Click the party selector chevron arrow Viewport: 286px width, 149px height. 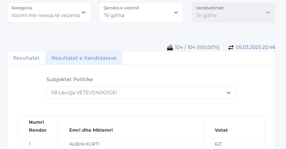coord(229,93)
